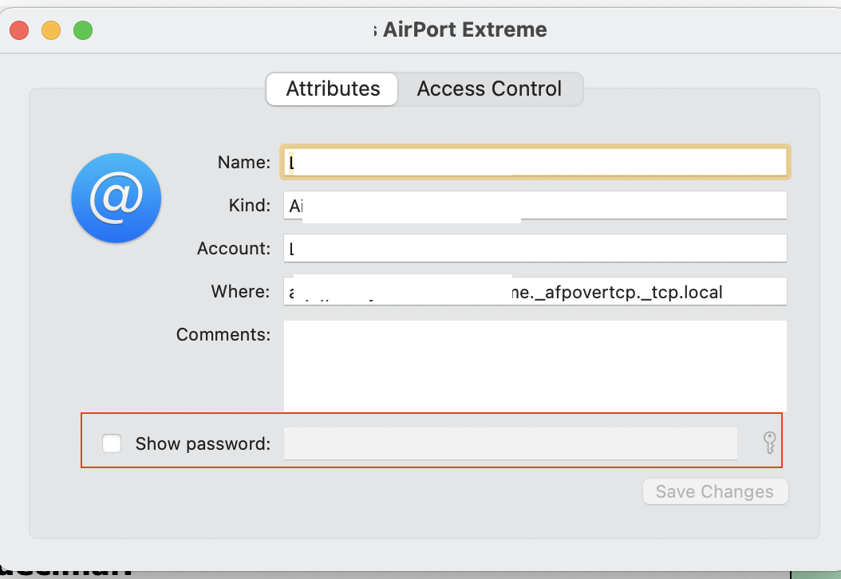Switch to the Access Control tab
The width and height of the screenshot is (841, 579).
[489, 89]
